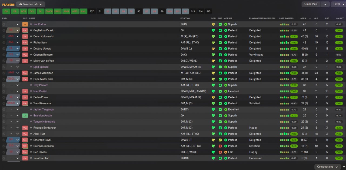Click Ivan Perišić's Excellent morale icon
The height and width of the screenshot is (170, 346).
[226, 91]
